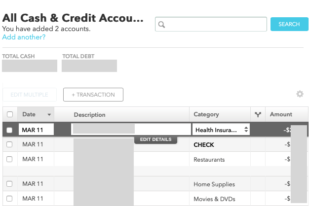Sort by the Category column header
The height and width of the screenshot is (206, 309).
tap(206, 114)
